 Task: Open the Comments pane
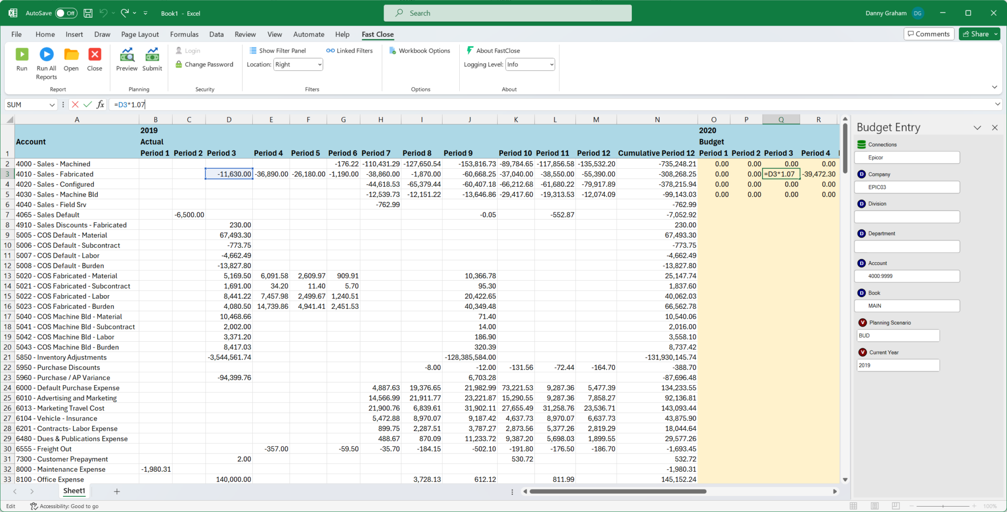928,33
